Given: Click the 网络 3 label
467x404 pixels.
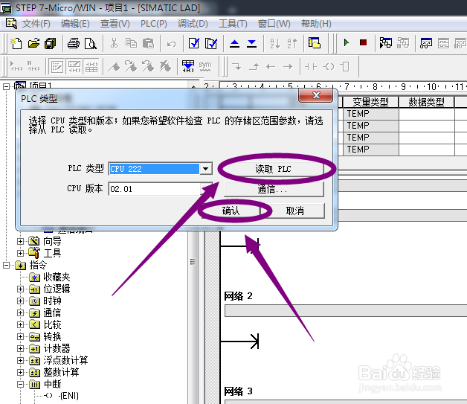Looking at the screenshot, I should point(238,391).
